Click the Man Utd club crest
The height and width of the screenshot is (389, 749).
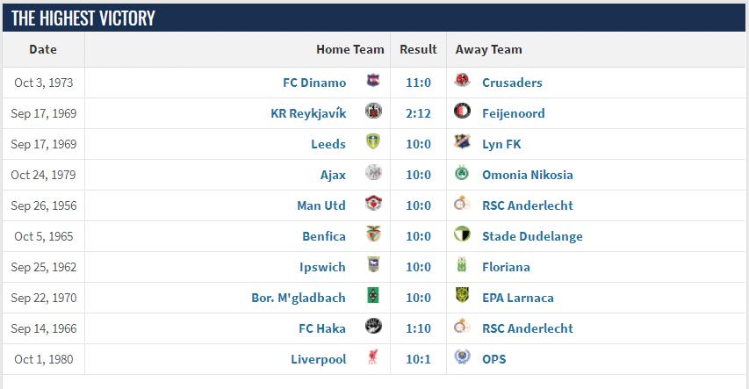[x=373, y=203]
